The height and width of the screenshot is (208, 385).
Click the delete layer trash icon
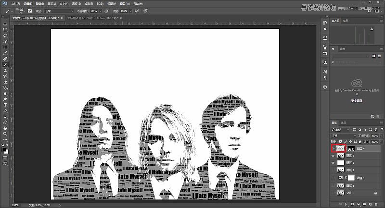pyautogui.click(x=376, y=204)
